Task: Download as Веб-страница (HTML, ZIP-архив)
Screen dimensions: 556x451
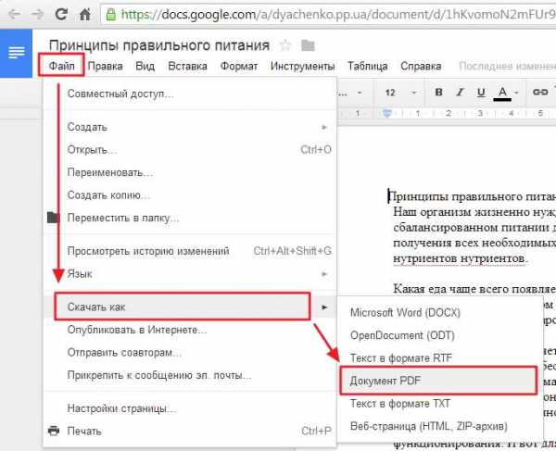Action: click(440, 426)
